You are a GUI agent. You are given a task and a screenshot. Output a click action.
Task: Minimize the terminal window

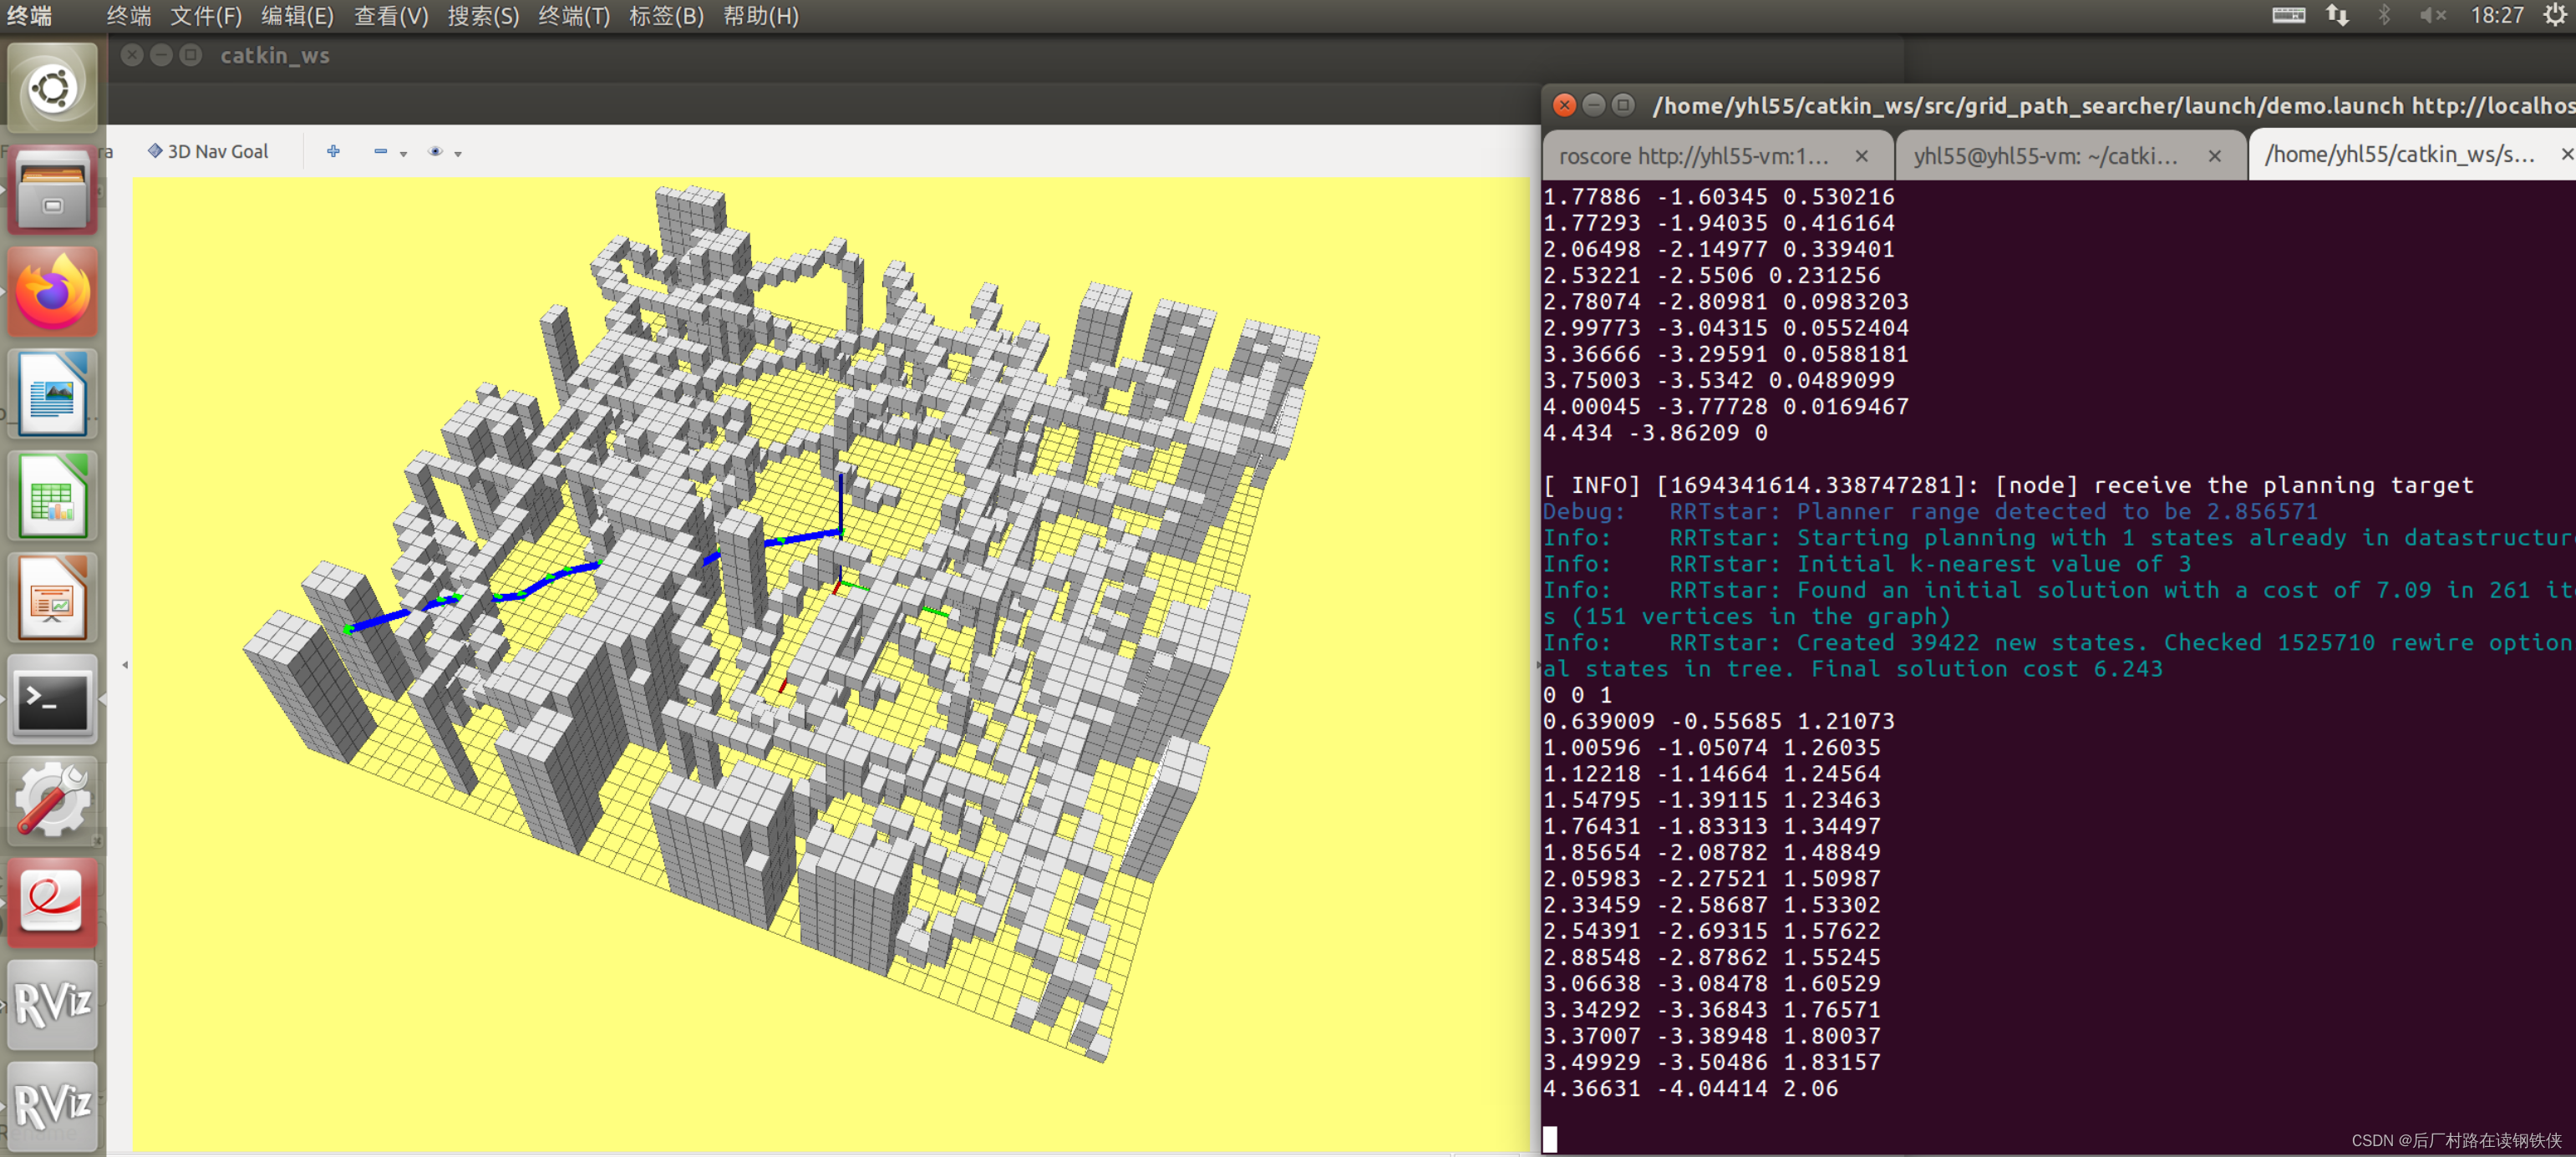pyautogui.click(x=1594, y=105)
